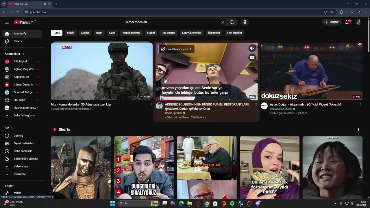
Task: Open the hamburger guide menu
Action: coord(7,22)
